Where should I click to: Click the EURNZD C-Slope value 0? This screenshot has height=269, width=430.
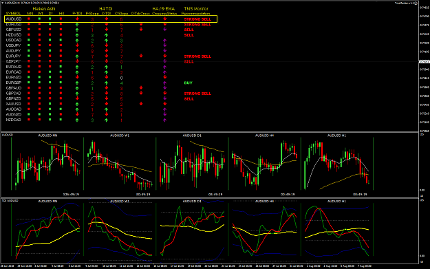pyautogui.click(x=122, y=78)
